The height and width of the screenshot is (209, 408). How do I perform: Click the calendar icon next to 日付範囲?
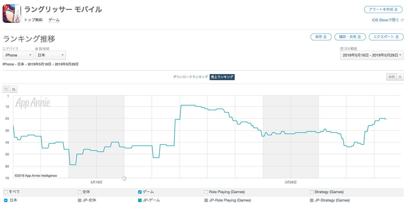point(342,49)
